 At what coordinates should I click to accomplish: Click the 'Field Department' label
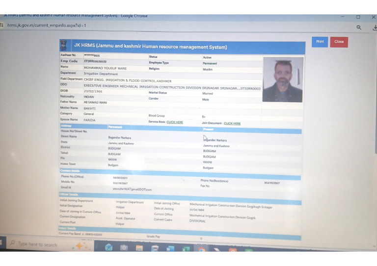tap(71, 79)
